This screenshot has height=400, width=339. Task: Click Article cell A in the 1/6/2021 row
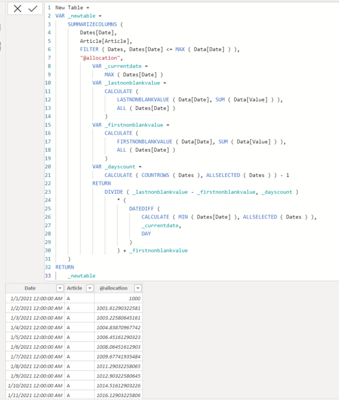80,347
